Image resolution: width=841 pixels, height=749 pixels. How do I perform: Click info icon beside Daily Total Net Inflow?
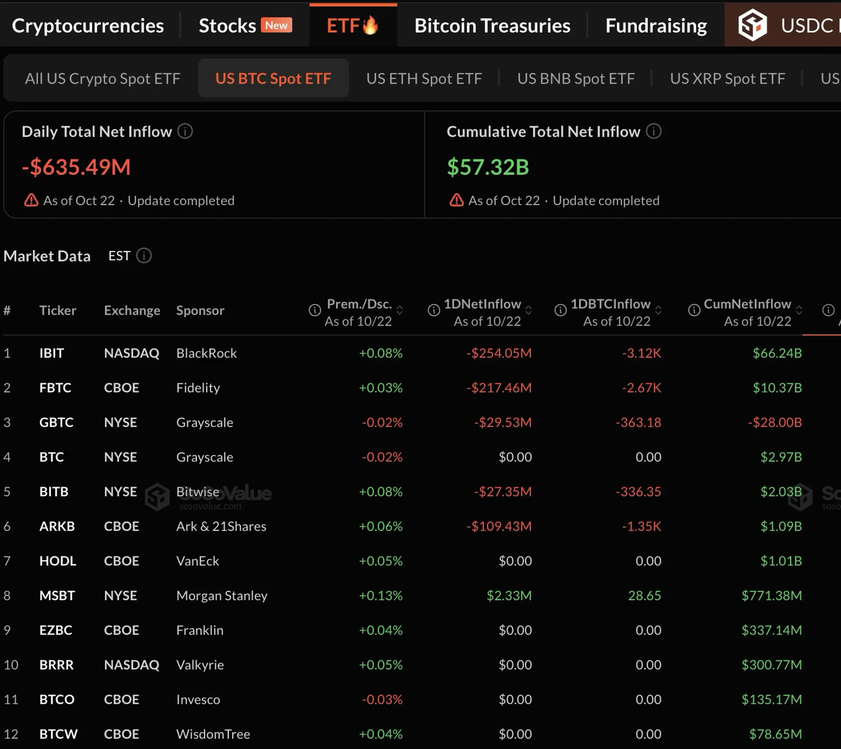[185, 131]
